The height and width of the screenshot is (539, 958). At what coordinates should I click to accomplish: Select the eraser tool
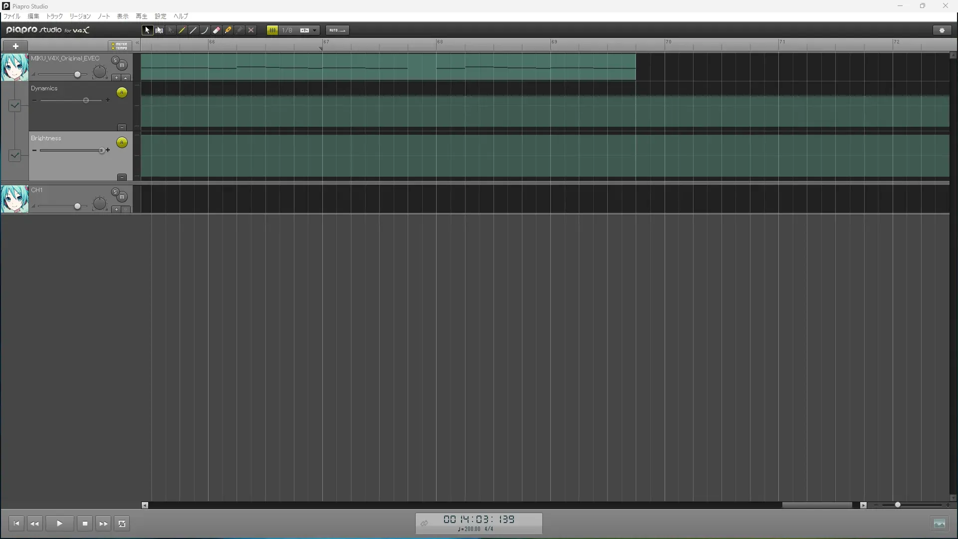[x=217, y=30]
